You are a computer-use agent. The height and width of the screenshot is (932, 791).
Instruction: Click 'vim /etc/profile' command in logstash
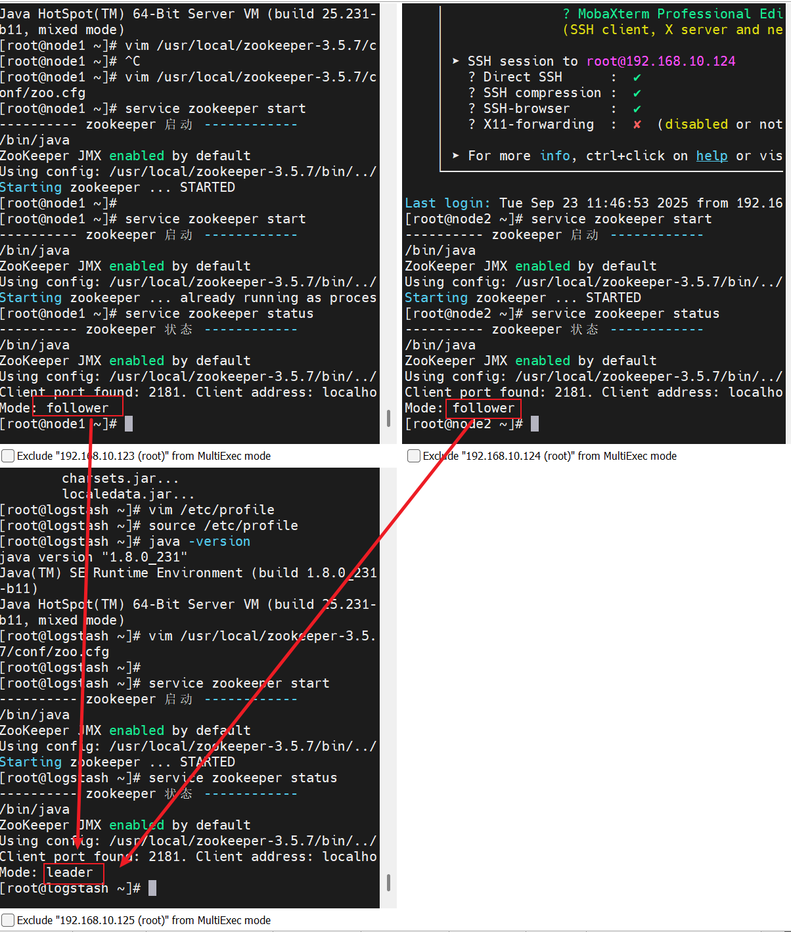tap(212, 510)
